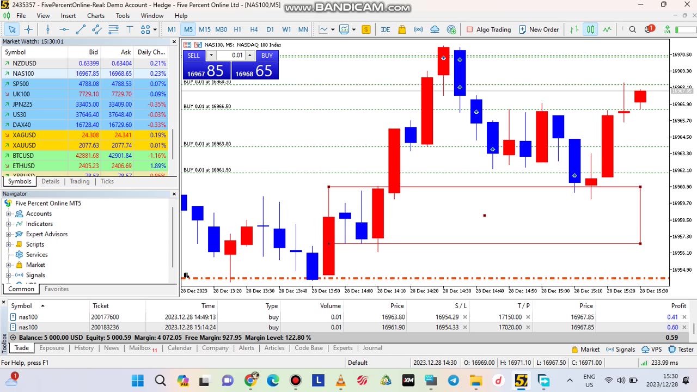Open the Strategy Tester button
Viewport: 697px width, 392px height.
coord(681,350)
